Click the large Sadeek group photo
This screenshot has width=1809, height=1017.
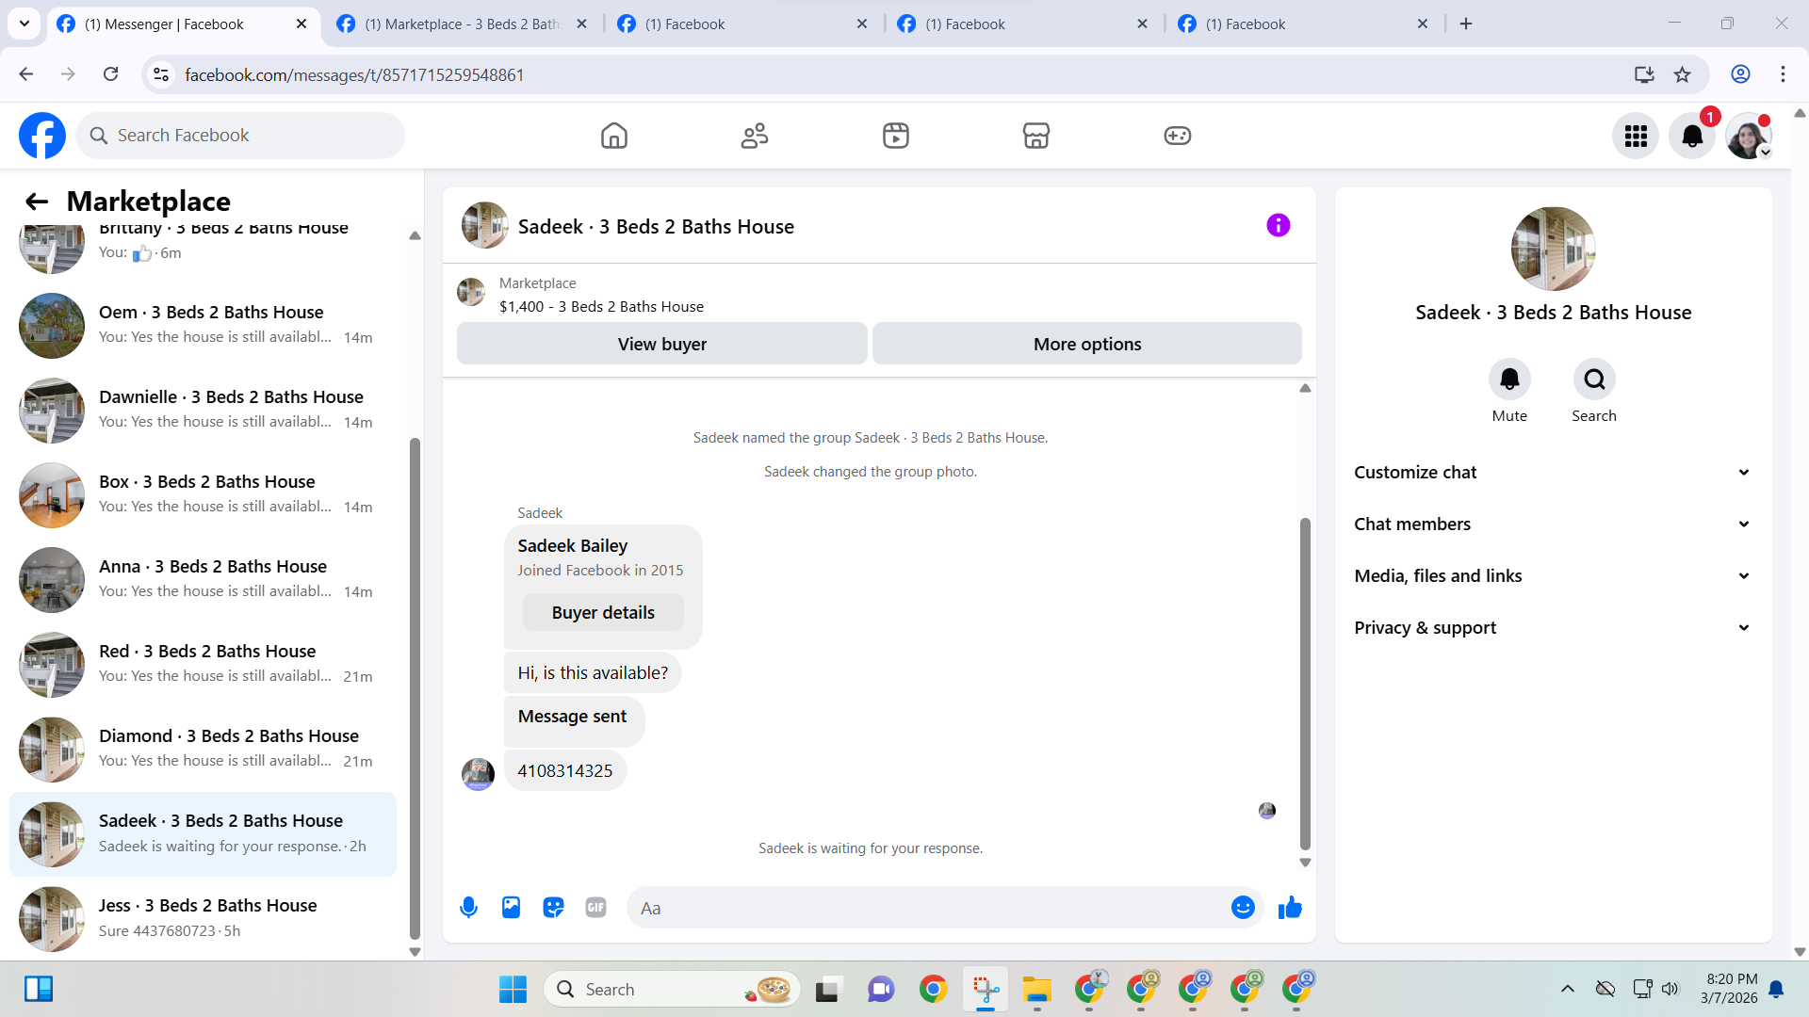(x=1553, y=249)
